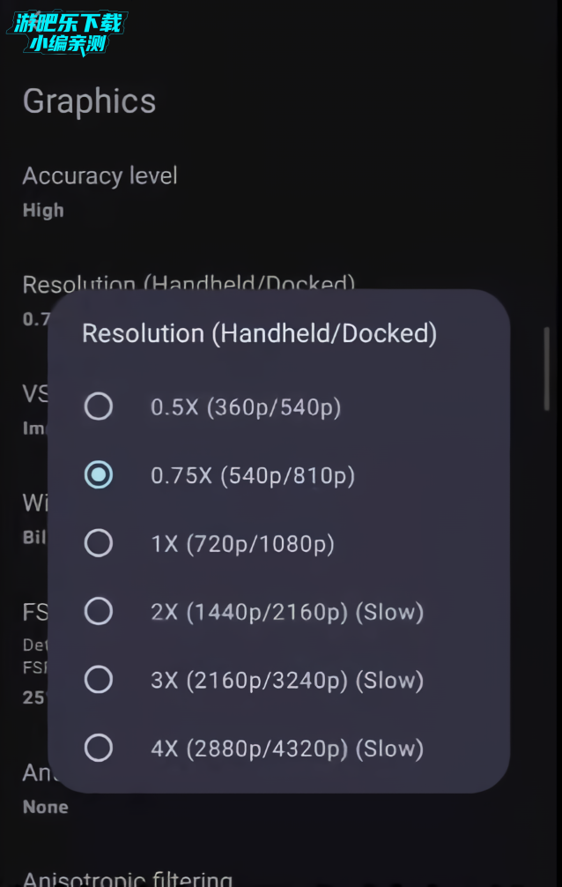Choose the 4X (2880p/4320p) radio circle

[99, 748]
